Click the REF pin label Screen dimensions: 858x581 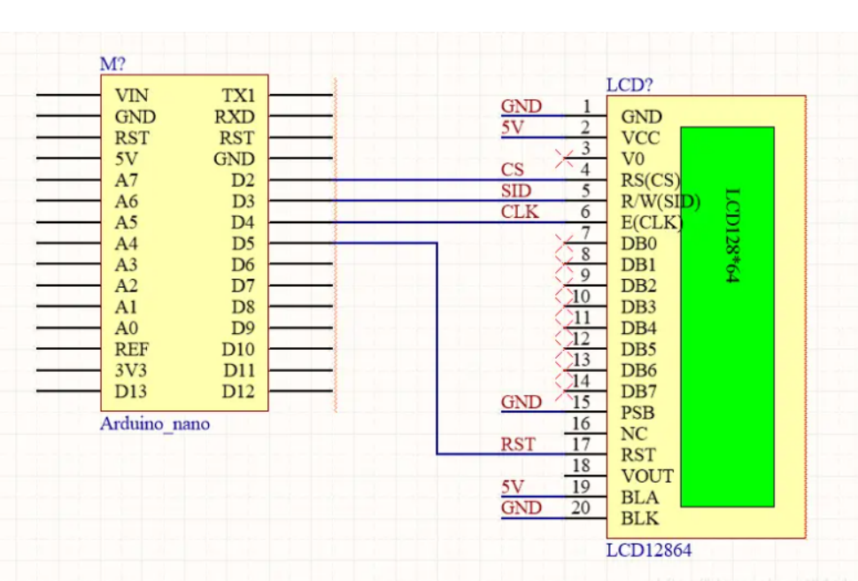(132, 350)
